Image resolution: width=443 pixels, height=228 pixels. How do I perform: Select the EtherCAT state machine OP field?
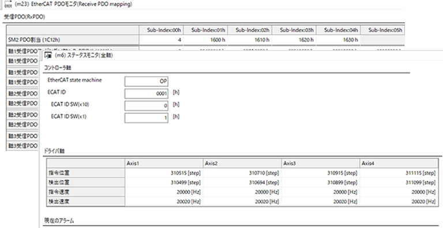pyautogui.click(x=147, y=82)
